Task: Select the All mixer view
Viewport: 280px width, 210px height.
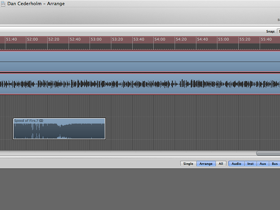Action: coord(221,164)
